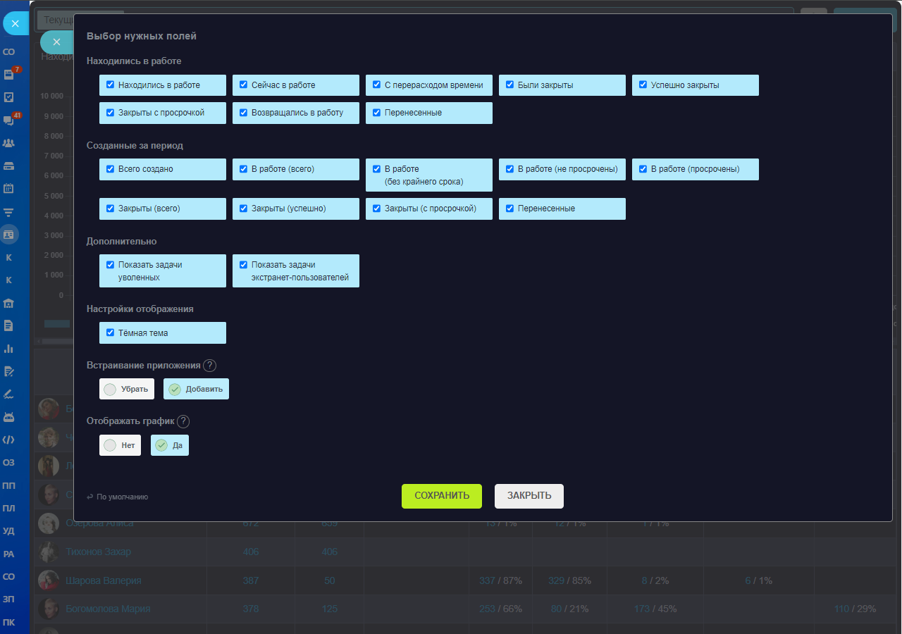Click Тихонов Захар's avatar thumbnail
The image size is (902, 634).
pyautogui.click(x=49, y=552)
